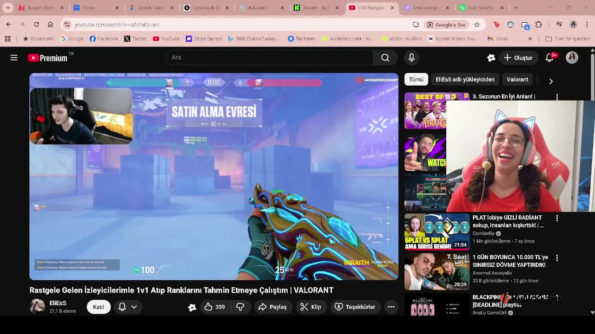Open options menu for CombatRy video
This screenshot has height=334, width=595.
point(557,218)
